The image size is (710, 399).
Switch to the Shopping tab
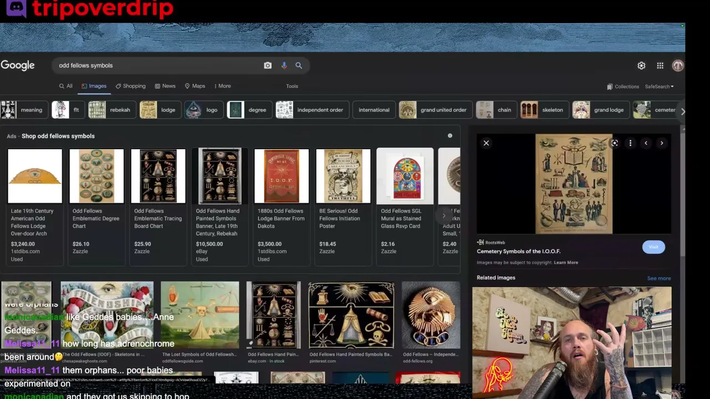coord(130,86)
